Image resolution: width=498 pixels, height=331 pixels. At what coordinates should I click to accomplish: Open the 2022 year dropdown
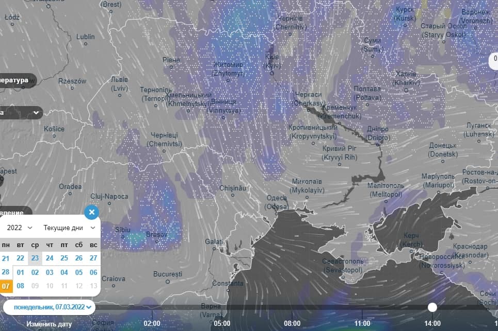[20, 228]
